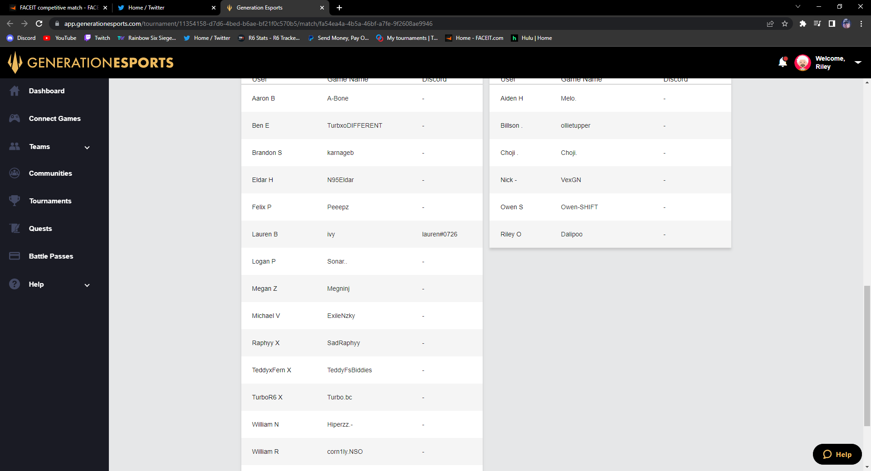The image size is (871, 471).
Task: Click game name TeddyFsBiddies
Action: pyautogui.click(x=349, y=370)
